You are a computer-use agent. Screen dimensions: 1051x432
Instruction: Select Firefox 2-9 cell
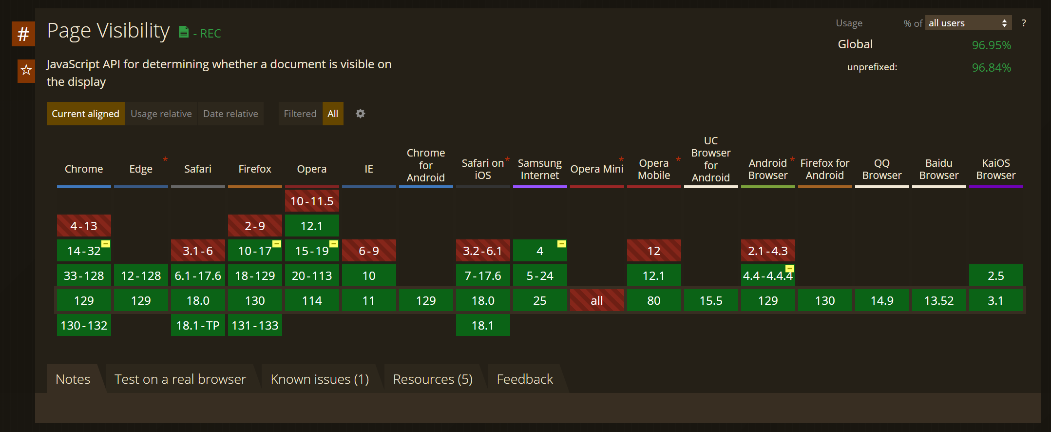(x=255, y=226)
